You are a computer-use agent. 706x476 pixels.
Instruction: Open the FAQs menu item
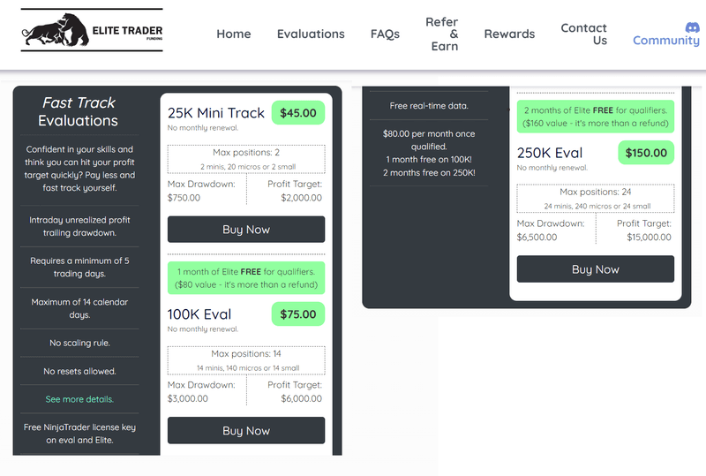[x=385, y=34]
